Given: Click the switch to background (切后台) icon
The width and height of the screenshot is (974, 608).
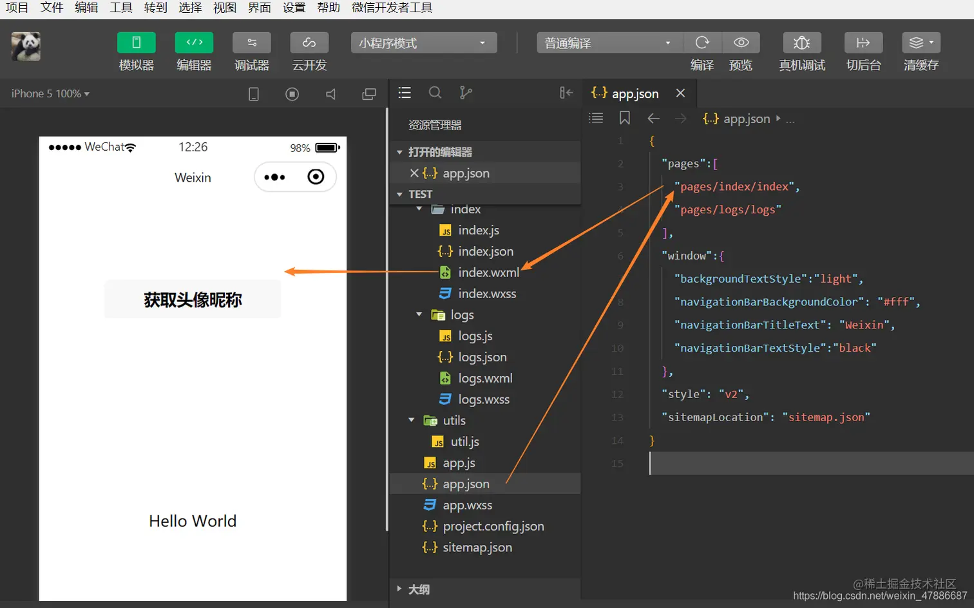Looking at the screenshot, I should tap(863, 43).
